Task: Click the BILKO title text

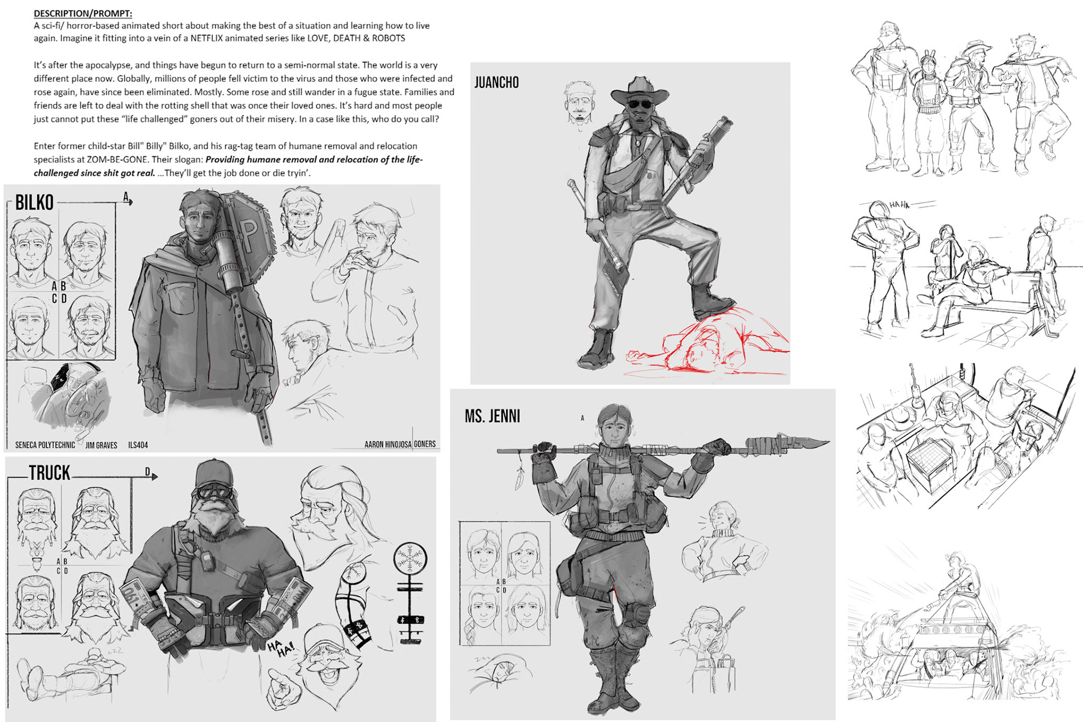Action: coord(34,202)
